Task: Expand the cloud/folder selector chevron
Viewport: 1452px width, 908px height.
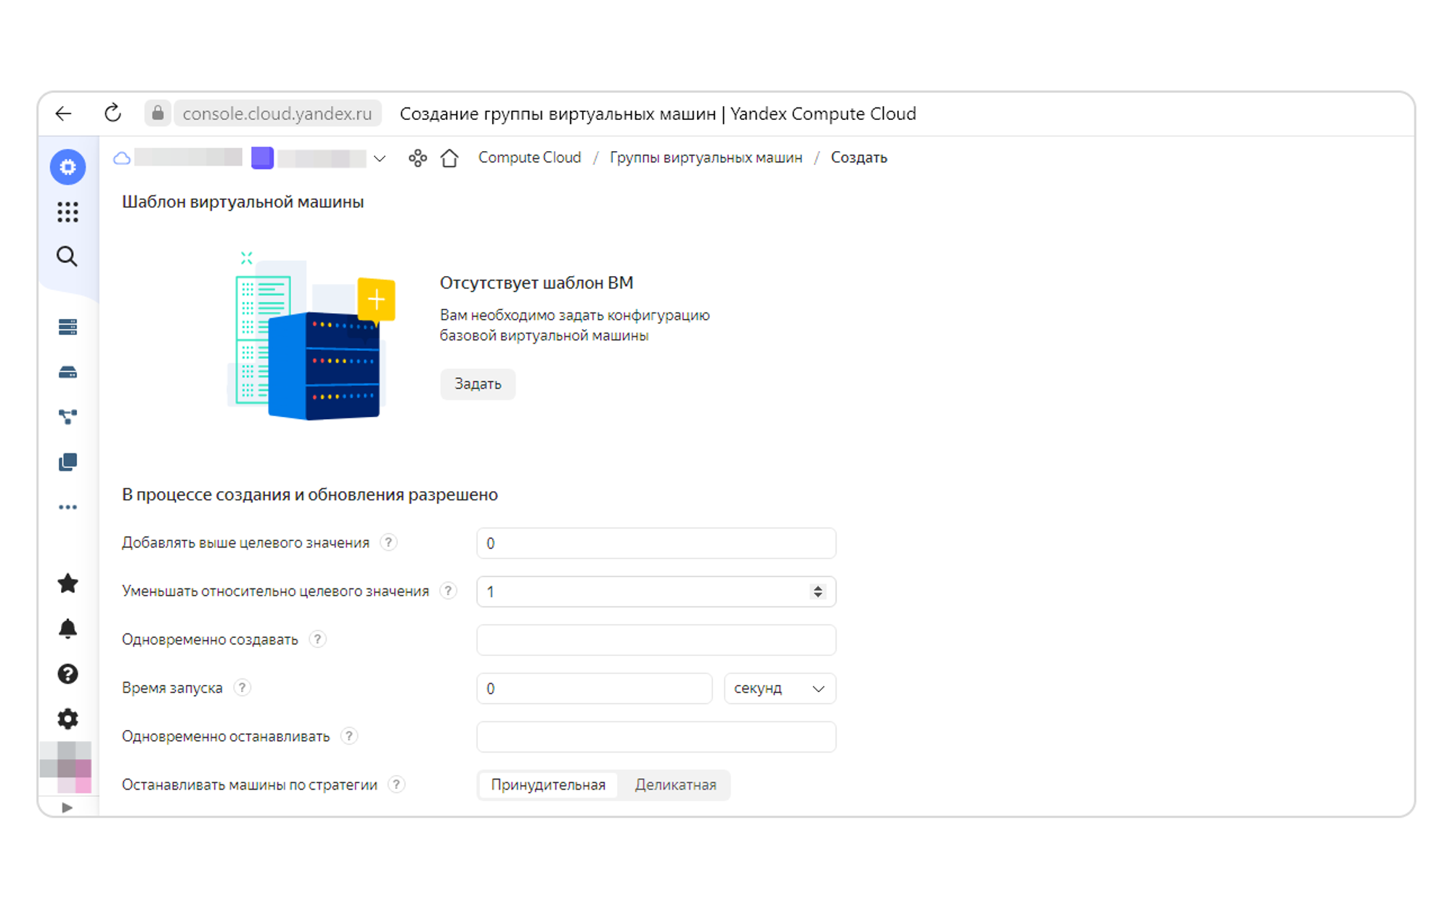Action: (380, 158)
